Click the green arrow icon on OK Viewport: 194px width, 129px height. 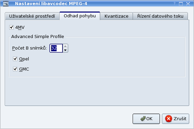pos(143,119)
